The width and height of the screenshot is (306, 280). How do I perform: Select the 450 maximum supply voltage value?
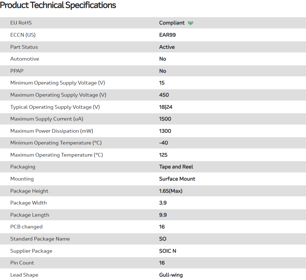[x=164, y=95]
